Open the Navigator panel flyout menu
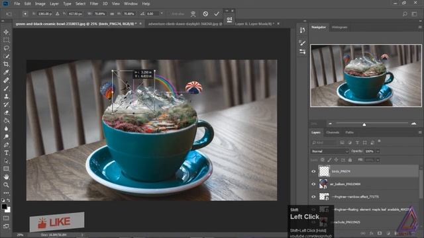The width and height of the screenshot is (424, 238). (x=420, y=27)
